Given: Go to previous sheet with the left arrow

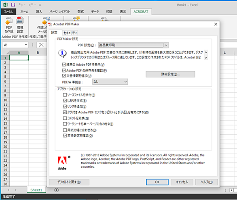Looking at the screenshot, I should pos(8,190).
